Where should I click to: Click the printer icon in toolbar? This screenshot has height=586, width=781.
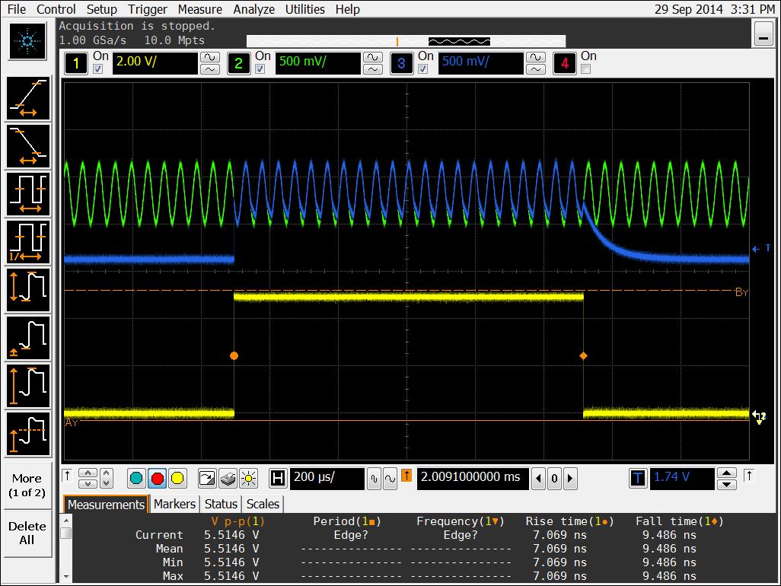point(228,479)
